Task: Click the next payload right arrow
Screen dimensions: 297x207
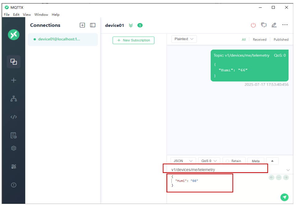Action: [x=286, y=177]
